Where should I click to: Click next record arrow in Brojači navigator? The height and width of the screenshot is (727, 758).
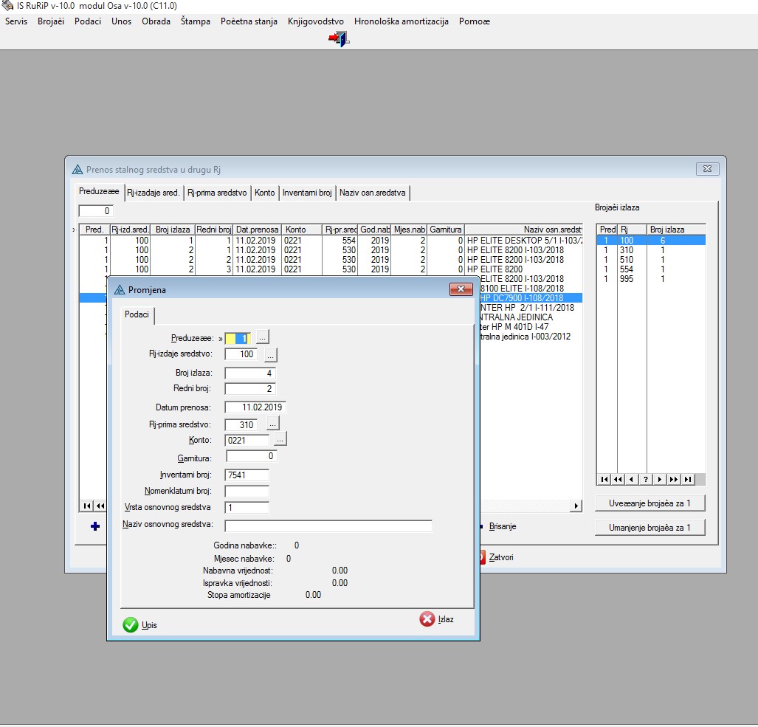coord(660,479)
